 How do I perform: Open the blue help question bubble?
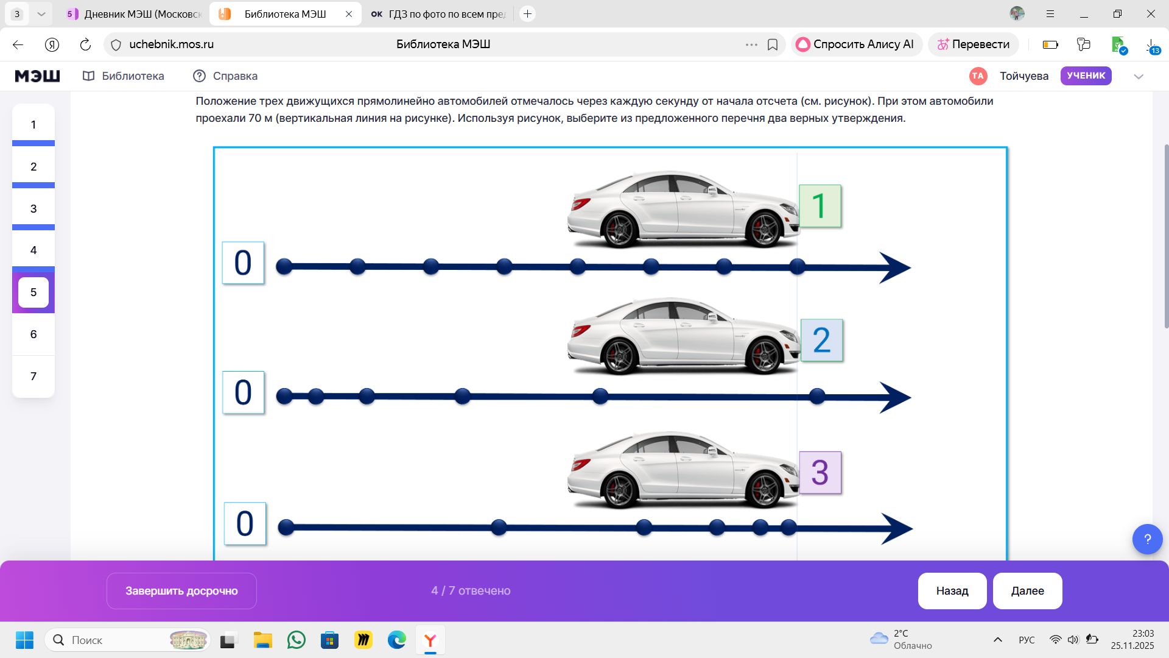[1147, 539]
